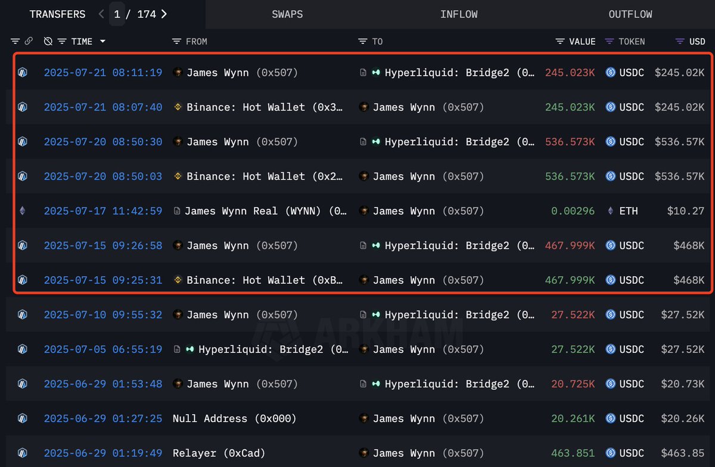The image size is (715, 467).
Task: Go to the next transfers page
Action: pyautogui.click(x=164, y=14)
